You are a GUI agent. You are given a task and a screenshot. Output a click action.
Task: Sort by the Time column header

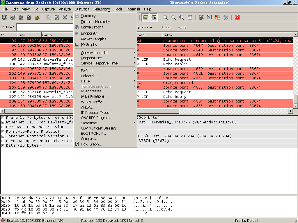pyautogui.click(x=29, y=35)
